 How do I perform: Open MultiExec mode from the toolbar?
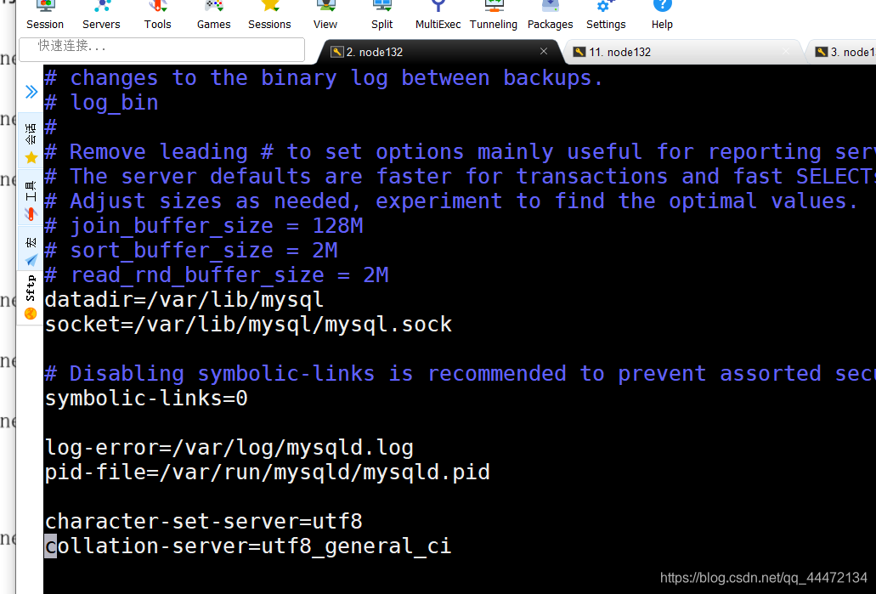(437, 14)
